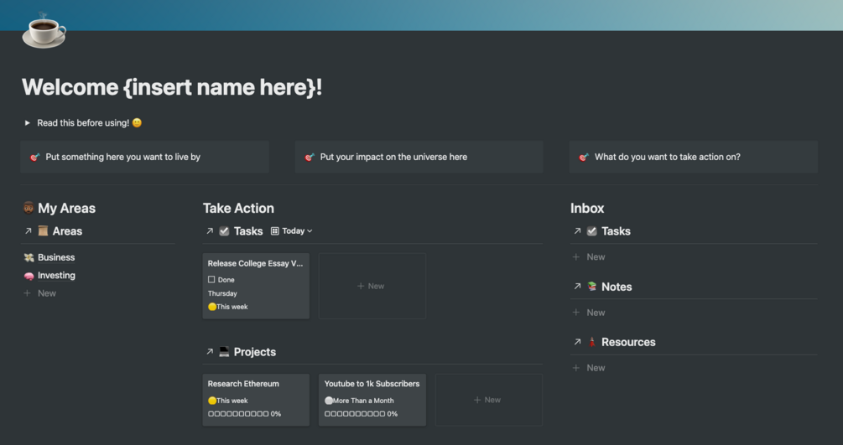Add a new item under Areas
This screenshot has height=445, width=843.
[46, 293]
